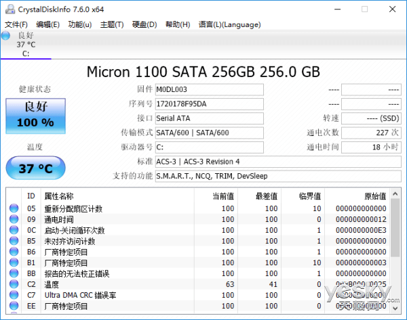
Task: Click the firmware field M0DL003
Action: [x=209, y=89]
